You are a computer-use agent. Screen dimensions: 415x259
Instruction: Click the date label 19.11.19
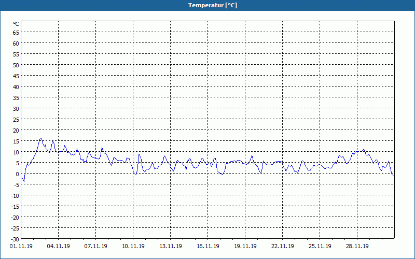pos(245,247)
